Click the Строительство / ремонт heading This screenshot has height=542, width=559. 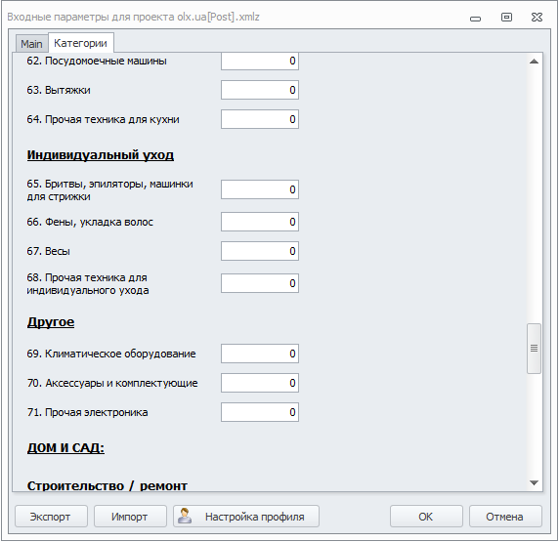(x=107, y=485)
